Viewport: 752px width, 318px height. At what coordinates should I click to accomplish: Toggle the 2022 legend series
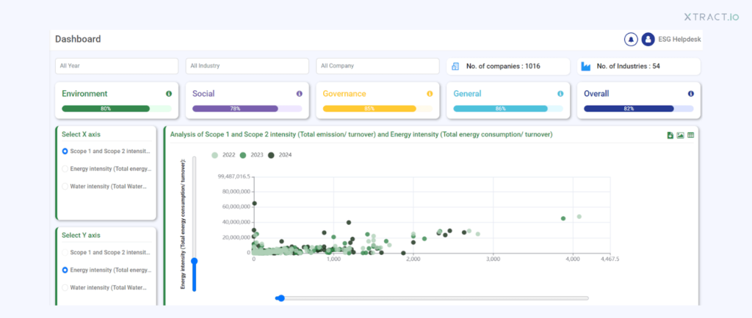(x=224, y=155)
